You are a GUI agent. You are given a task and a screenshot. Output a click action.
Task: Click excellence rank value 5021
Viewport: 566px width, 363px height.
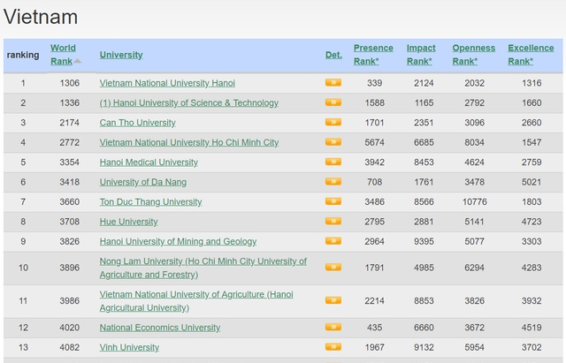click(x=532, y=183)
